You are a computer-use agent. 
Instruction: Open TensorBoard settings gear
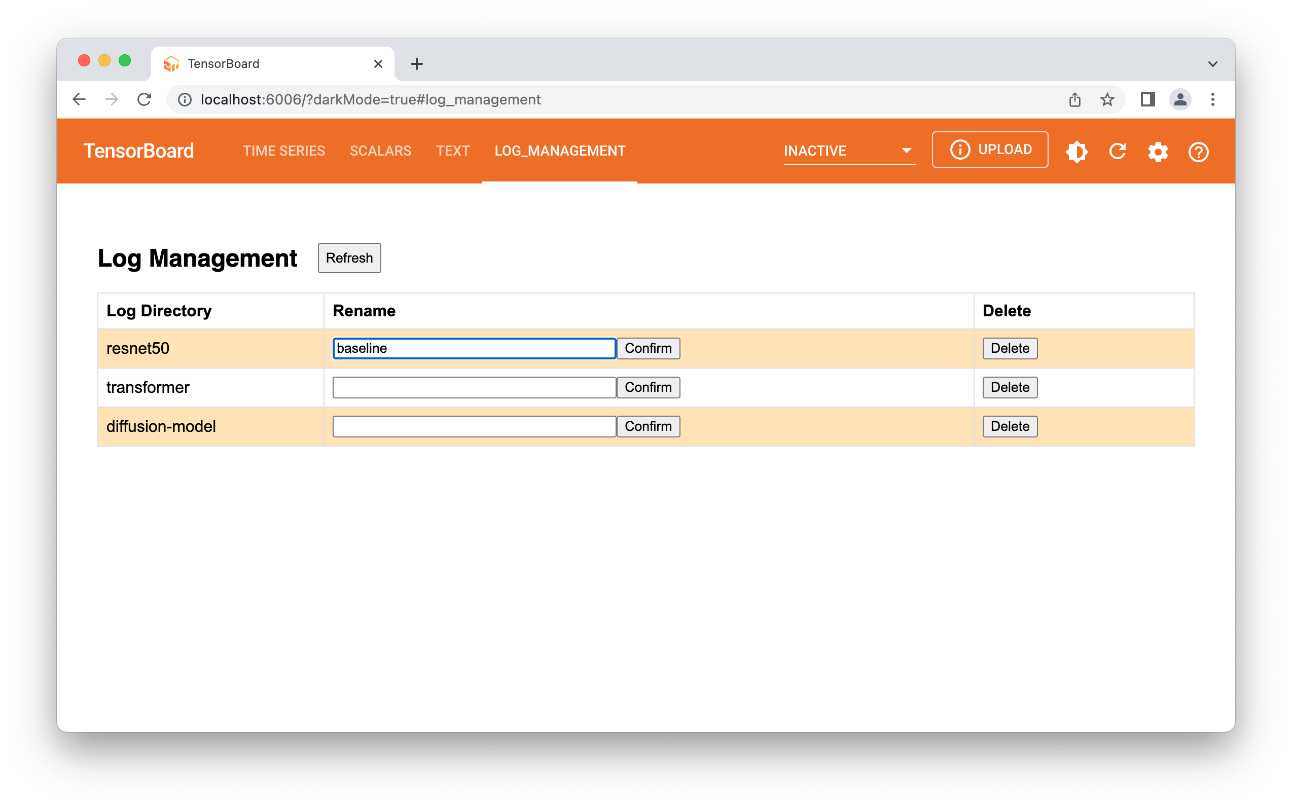[x=1158, y=152]
